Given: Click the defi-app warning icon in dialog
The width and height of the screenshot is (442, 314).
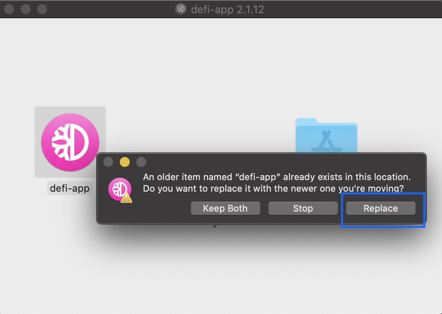Looking at the screenshot, I should point(120,190).
